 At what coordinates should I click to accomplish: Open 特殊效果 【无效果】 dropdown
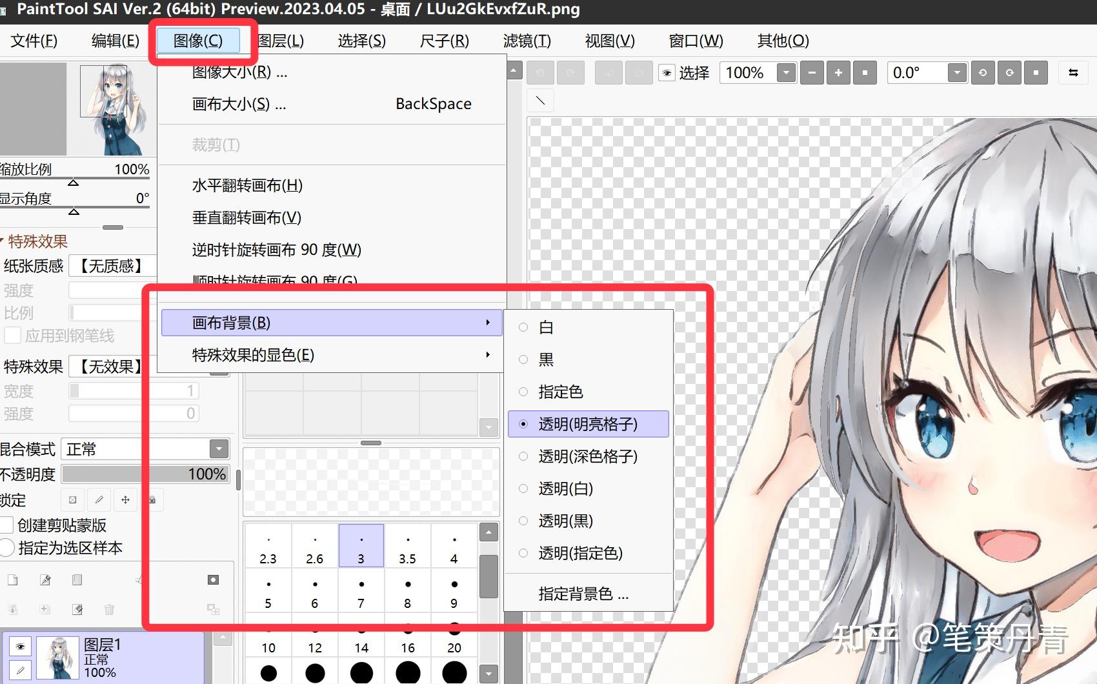pyautogui.click(x=112, y=367)
